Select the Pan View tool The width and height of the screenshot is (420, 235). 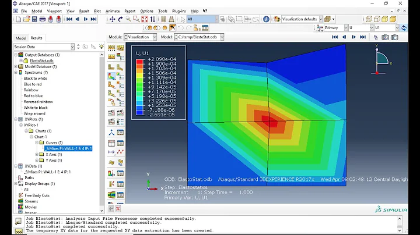pyautogui.click(x=112, y=19)
